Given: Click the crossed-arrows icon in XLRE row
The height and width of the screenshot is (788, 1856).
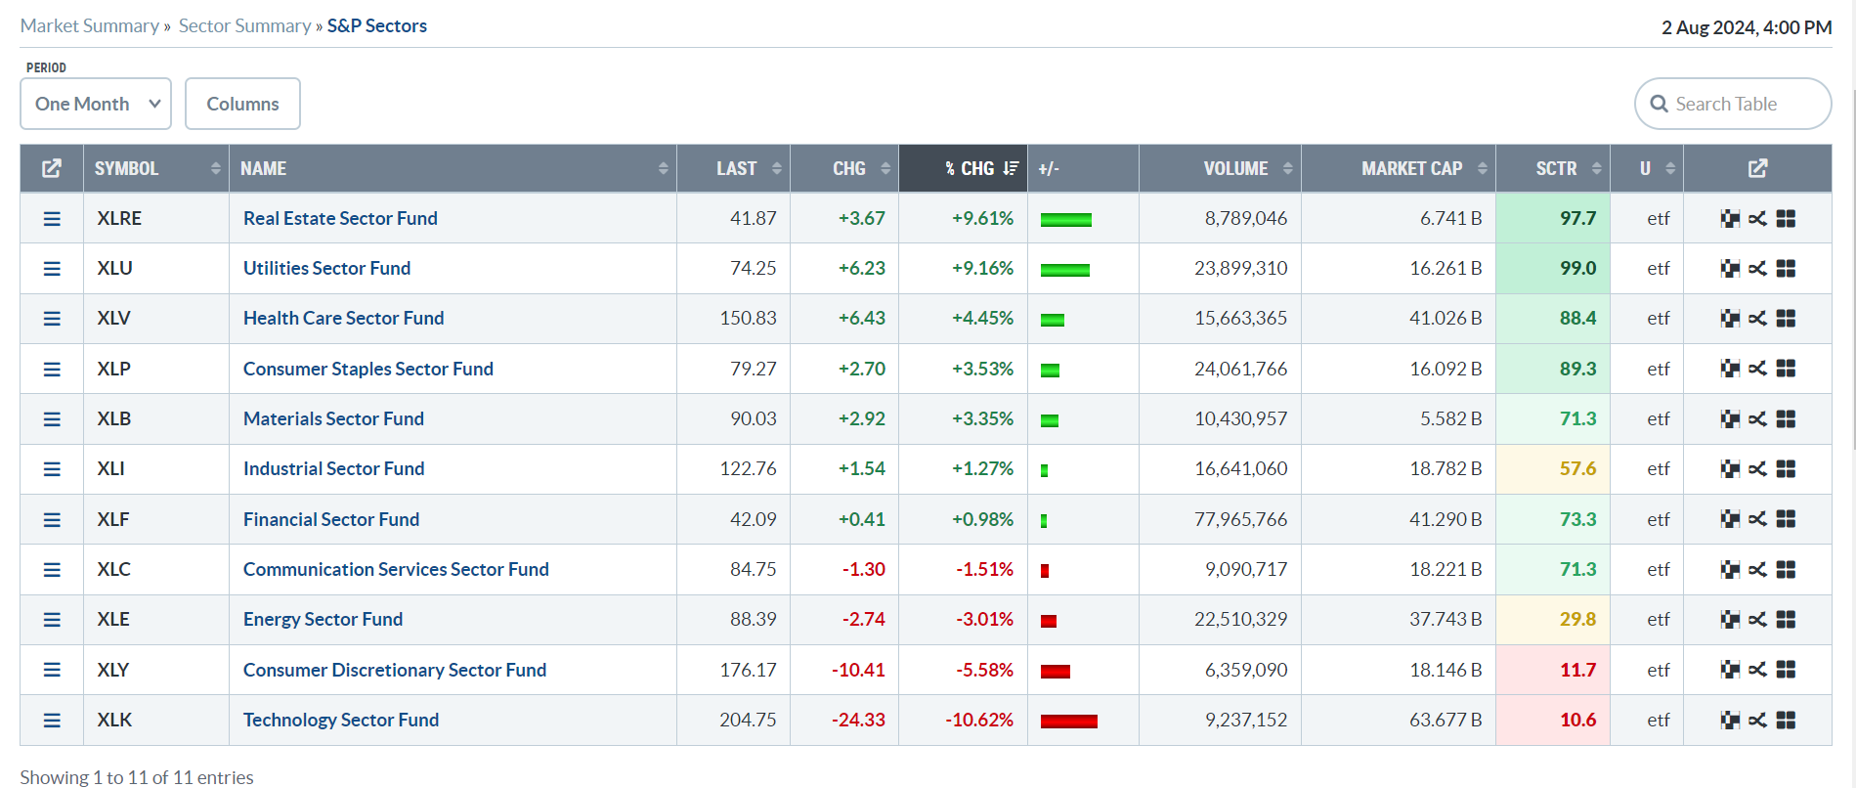Looking at the screenshot, I should pyautogui.click(x=1757, y=219).
